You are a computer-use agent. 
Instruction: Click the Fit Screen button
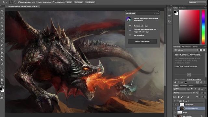pos(78,2)
